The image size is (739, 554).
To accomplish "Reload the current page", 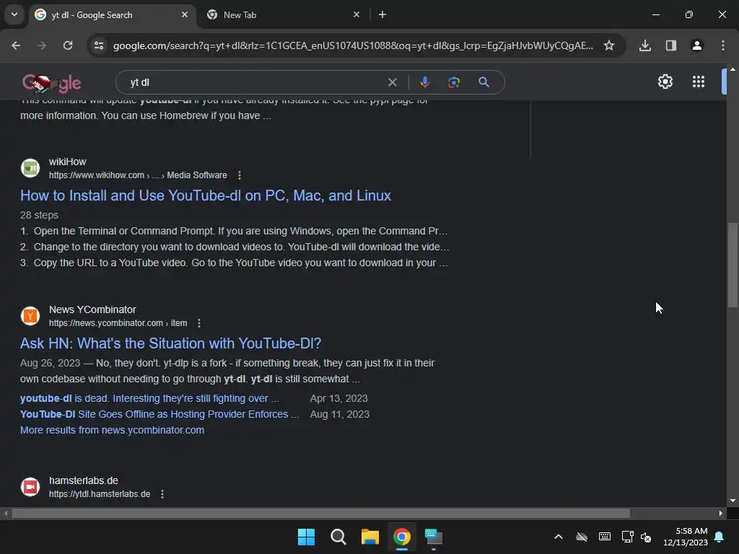I will point(68,45).
